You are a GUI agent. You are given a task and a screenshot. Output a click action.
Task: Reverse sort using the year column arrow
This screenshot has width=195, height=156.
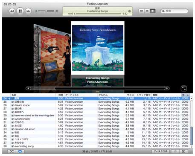click(x=188, y=95)
